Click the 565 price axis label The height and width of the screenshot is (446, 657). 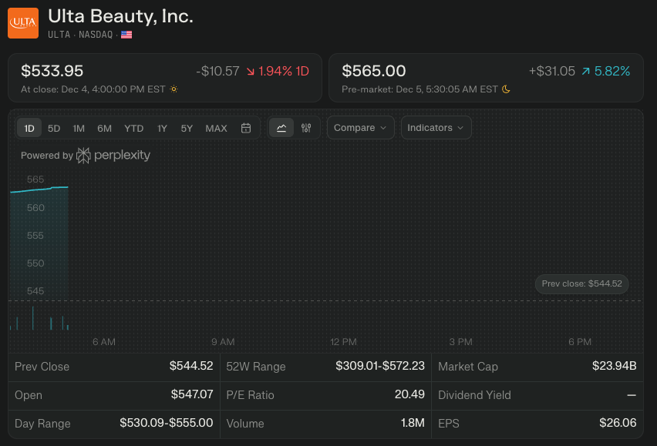[x=35, y=179]
